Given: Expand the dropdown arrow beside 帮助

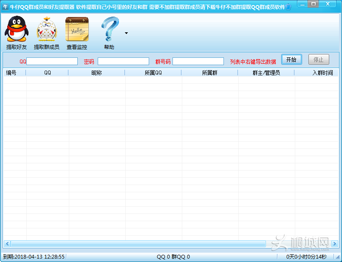Looking at the screenshot, I should 126,33.
